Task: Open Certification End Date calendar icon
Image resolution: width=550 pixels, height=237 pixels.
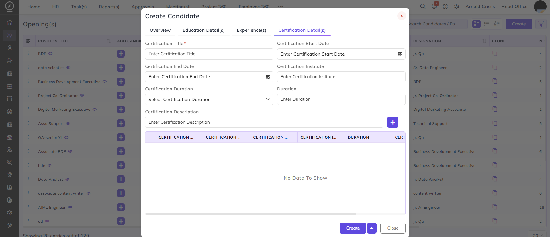Action: [268, 77]
